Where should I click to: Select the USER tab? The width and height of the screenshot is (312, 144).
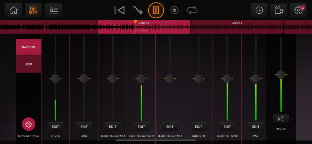(x=28, y=65)
